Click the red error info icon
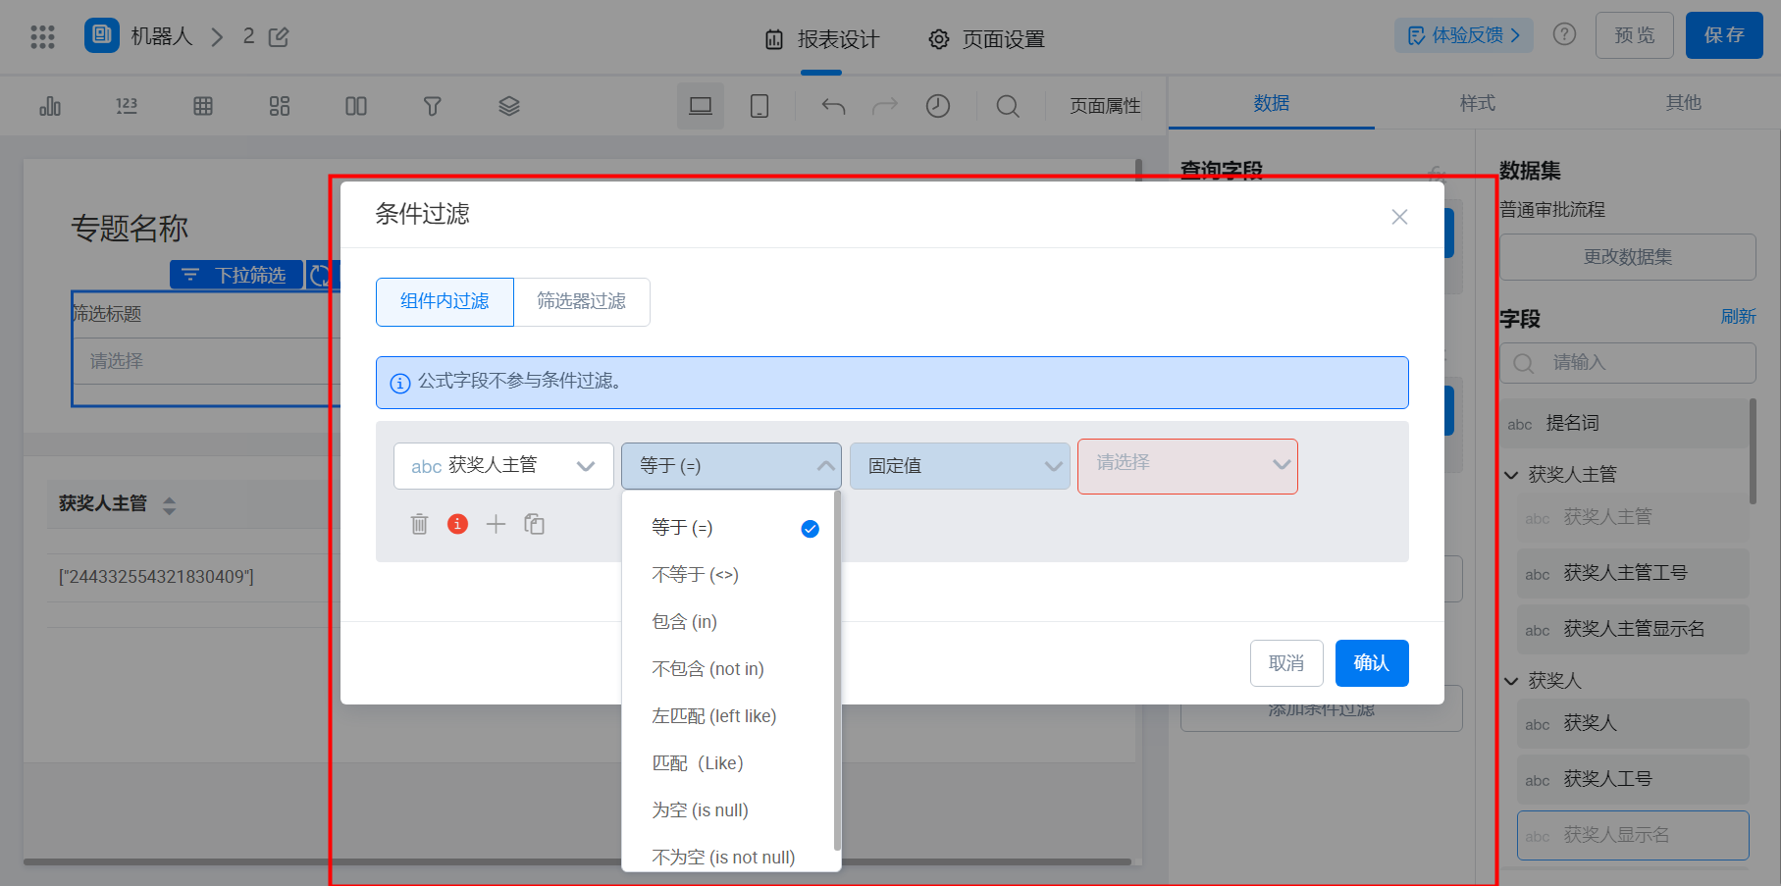 coord(457,524)
